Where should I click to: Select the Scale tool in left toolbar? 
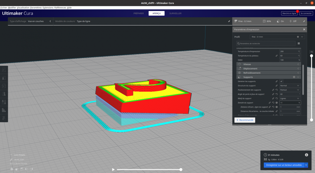pos(4,78)
